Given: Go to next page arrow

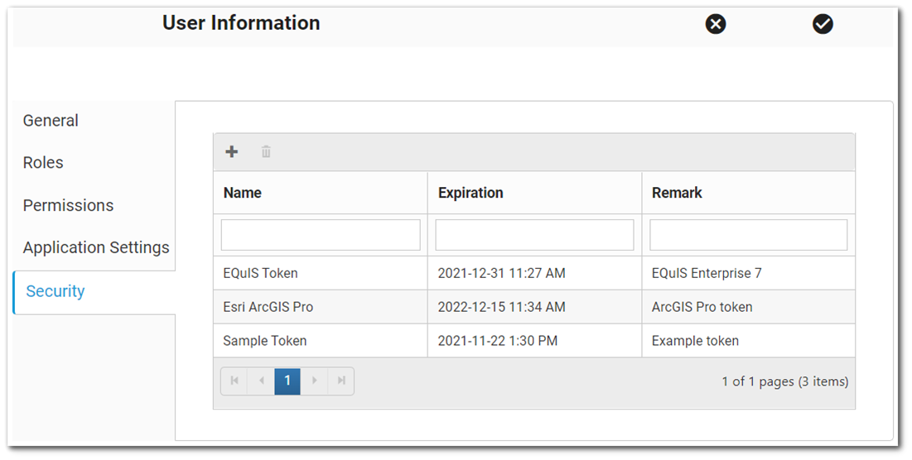Looking at the screenshot, I should (314, 381).
